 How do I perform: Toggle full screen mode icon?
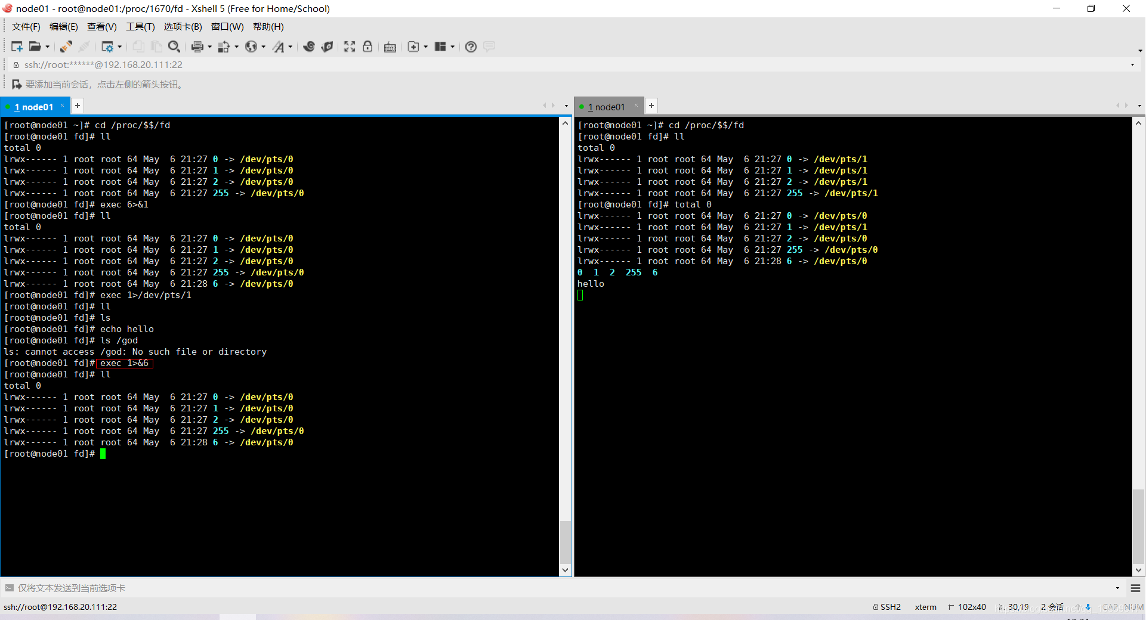point(350,46)
